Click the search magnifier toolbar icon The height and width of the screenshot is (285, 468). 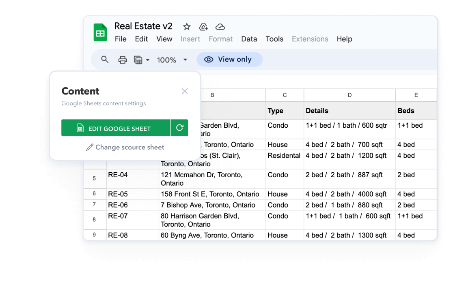tap(105, 60)
